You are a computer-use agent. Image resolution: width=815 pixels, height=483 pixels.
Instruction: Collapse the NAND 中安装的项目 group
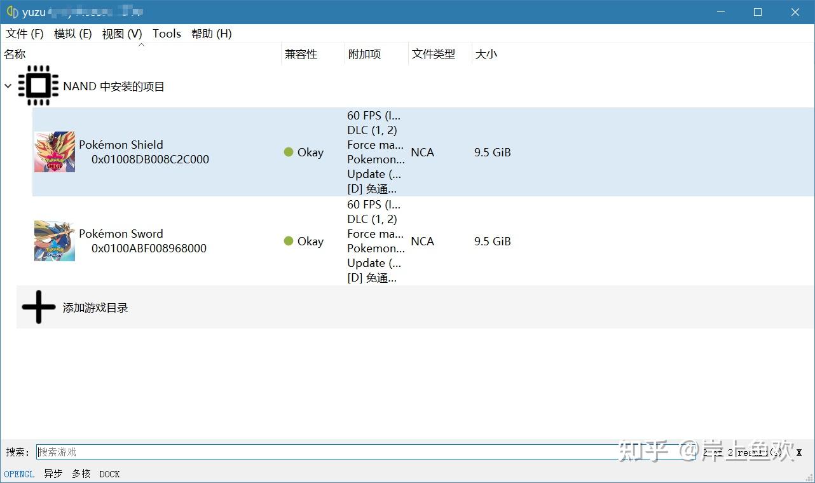click(x=8, y=86)
